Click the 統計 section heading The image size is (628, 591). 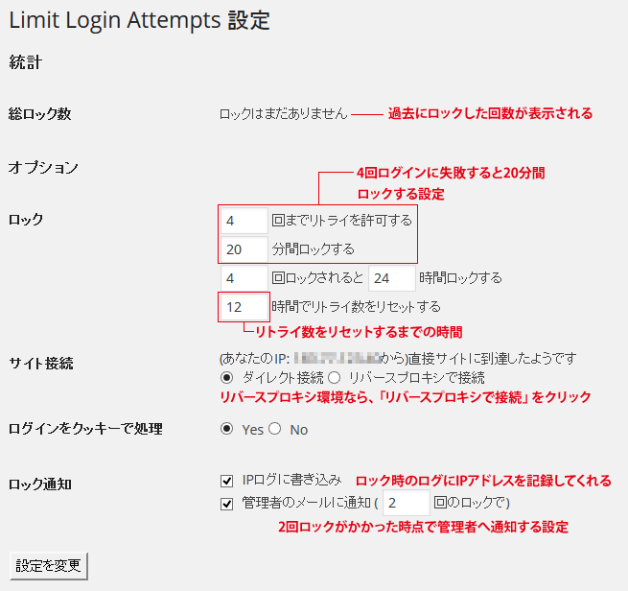pos(25,62)
